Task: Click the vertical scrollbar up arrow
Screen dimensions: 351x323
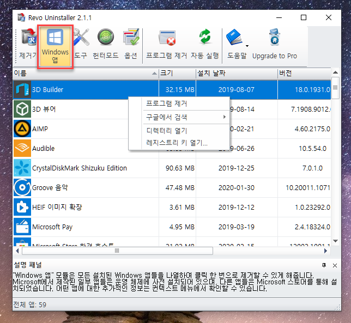Action: click(335, 72)
